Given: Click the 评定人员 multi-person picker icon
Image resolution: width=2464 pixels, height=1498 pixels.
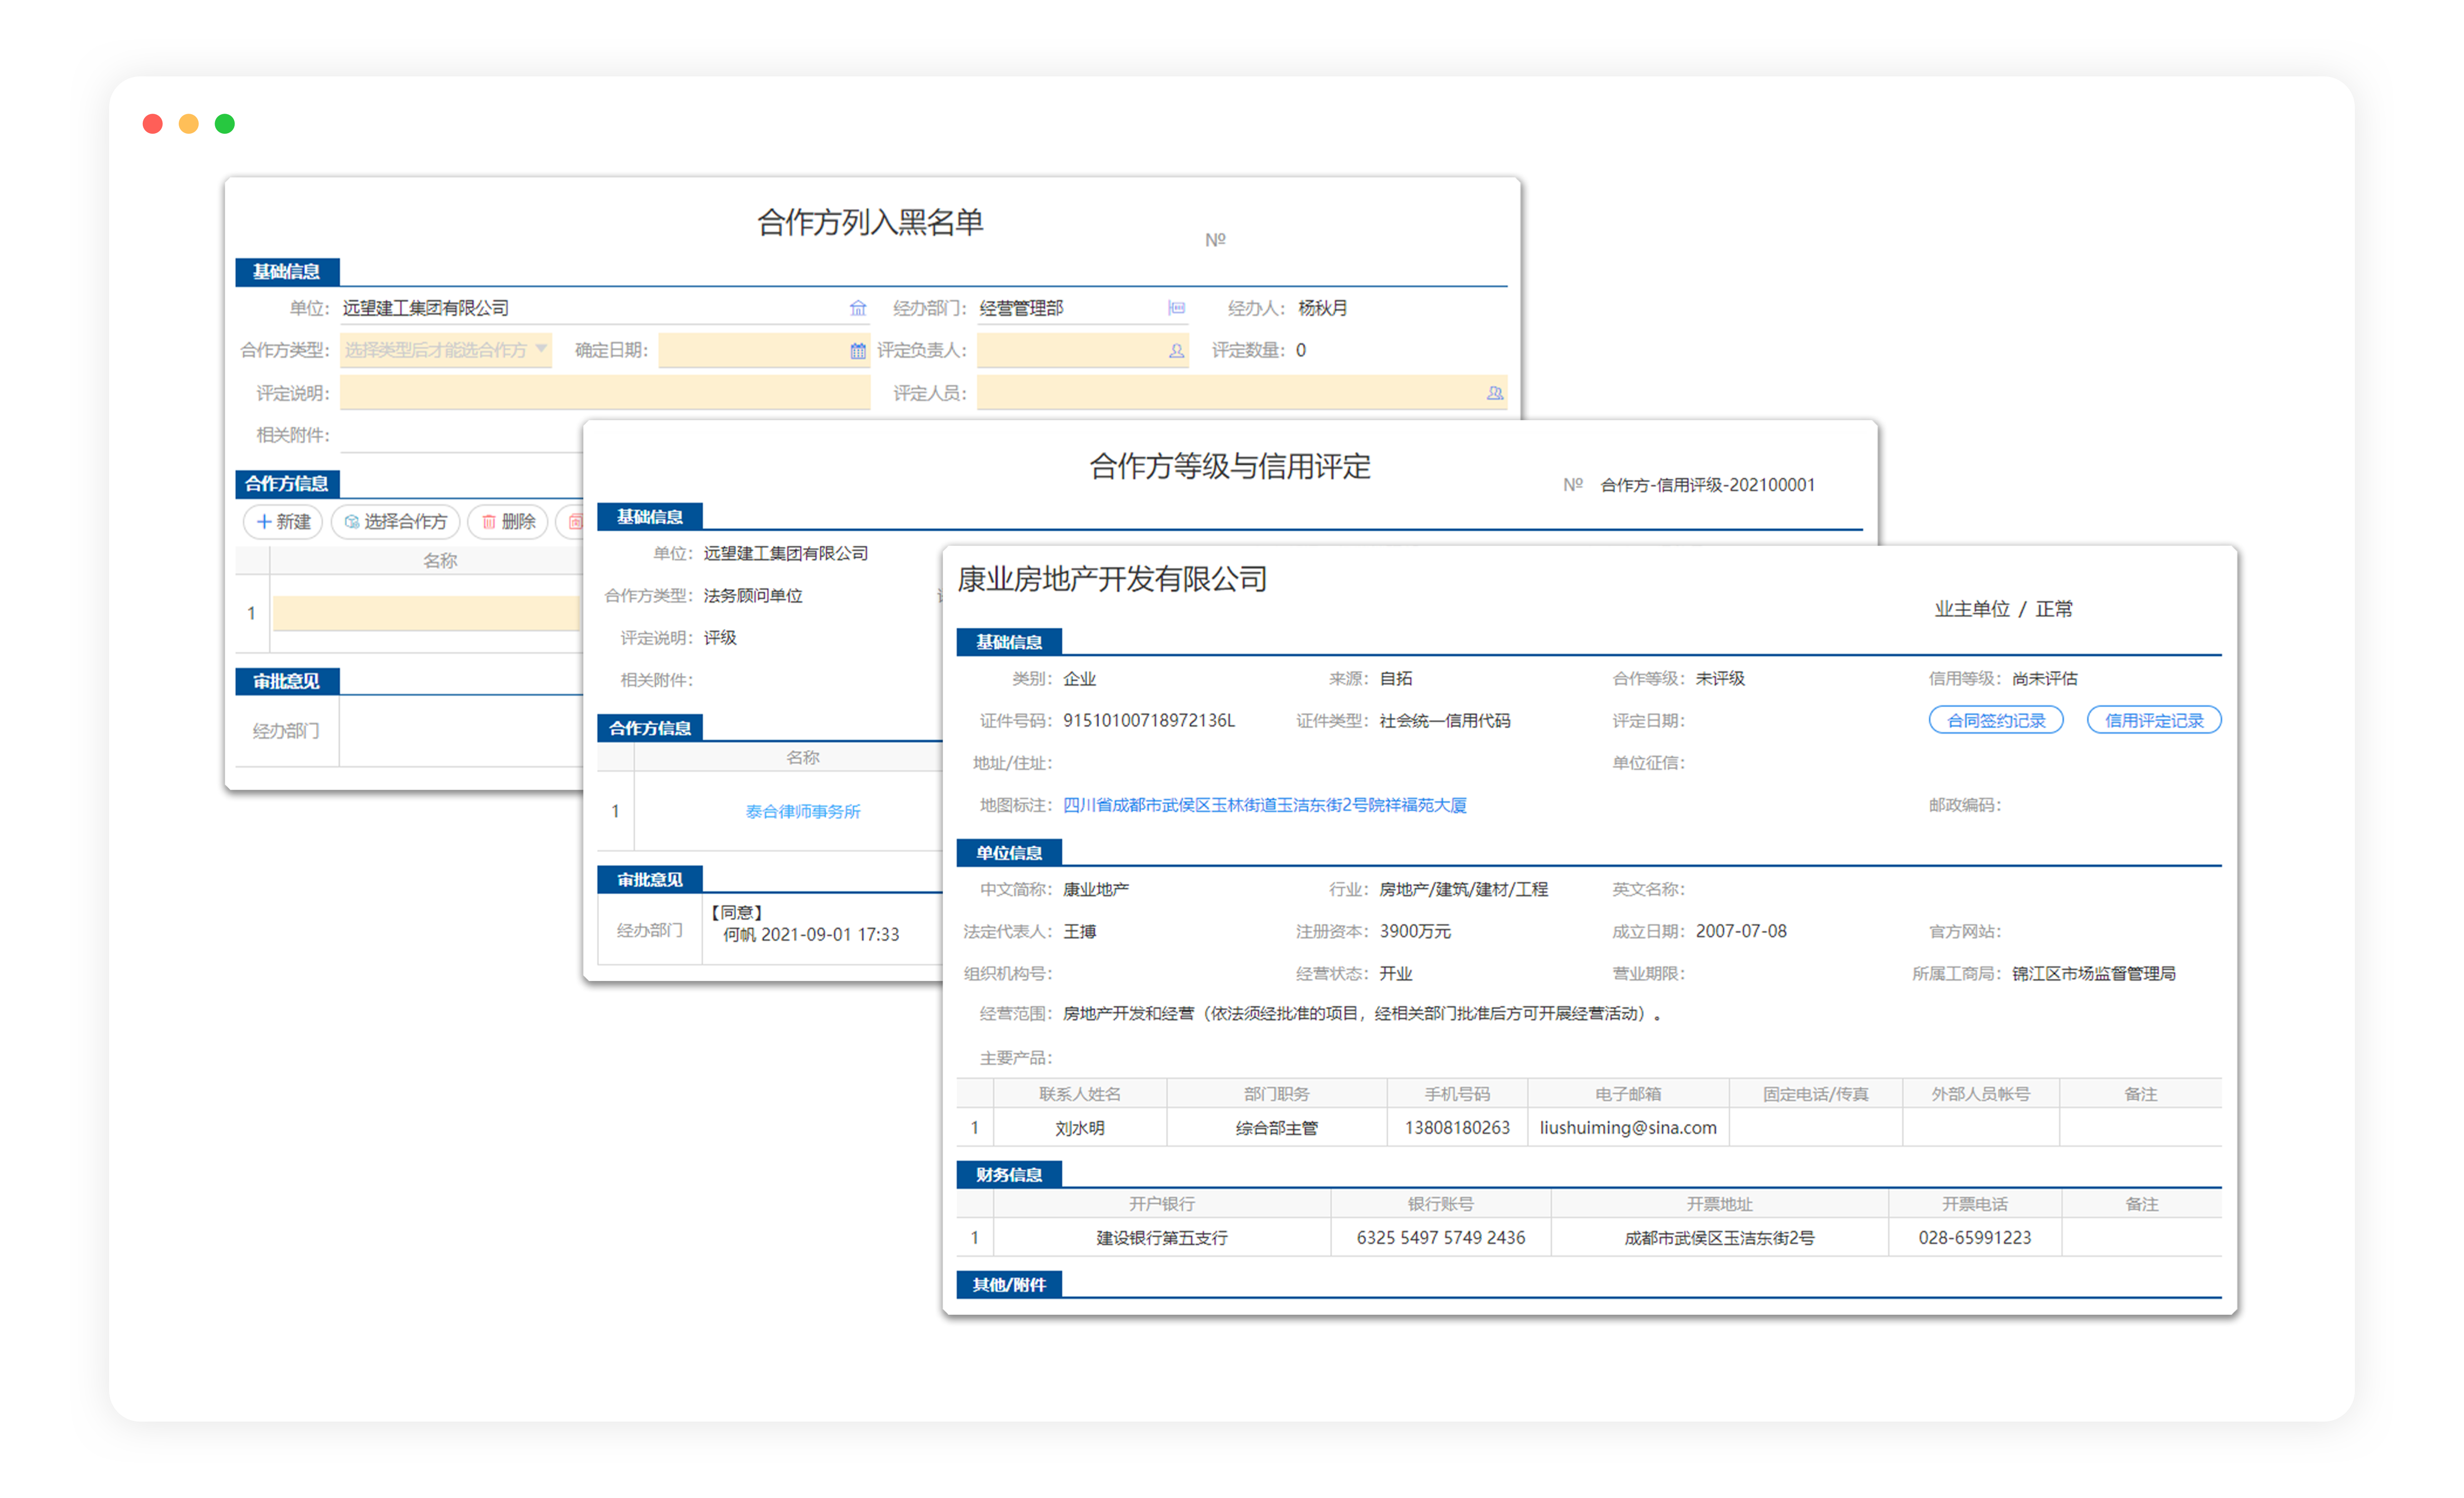Looking at the screenshot, I should 1494,393.
